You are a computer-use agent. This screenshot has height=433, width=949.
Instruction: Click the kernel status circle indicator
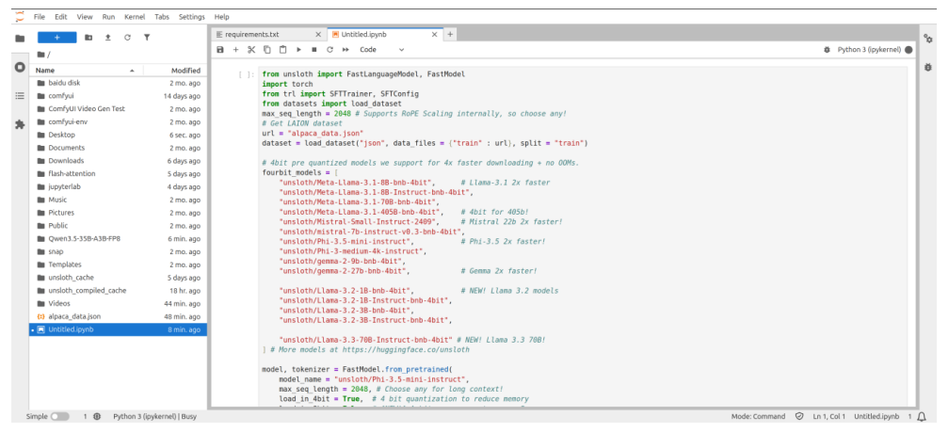[909, 50]
